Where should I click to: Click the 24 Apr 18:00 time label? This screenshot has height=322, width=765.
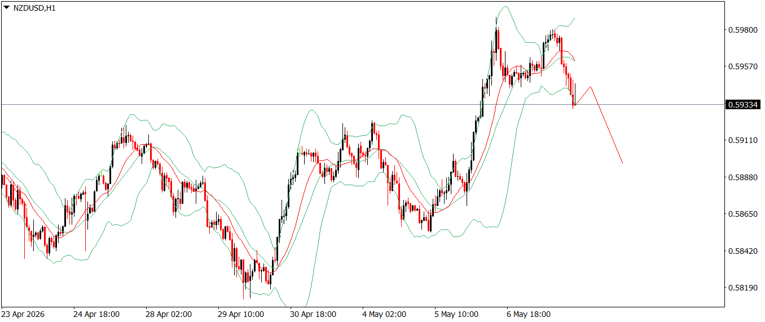point(95,314)
